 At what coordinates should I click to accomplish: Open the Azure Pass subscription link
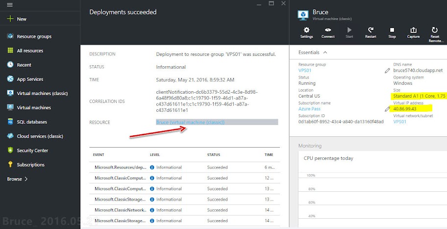point(309,109)
